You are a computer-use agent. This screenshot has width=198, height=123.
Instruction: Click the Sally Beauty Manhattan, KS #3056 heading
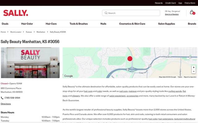click(30, 42)
